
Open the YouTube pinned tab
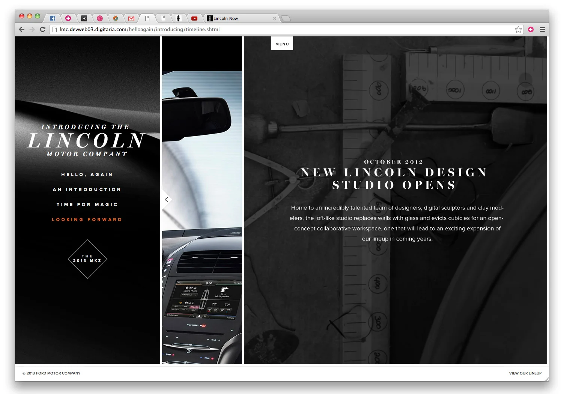(x=194, y=18)
